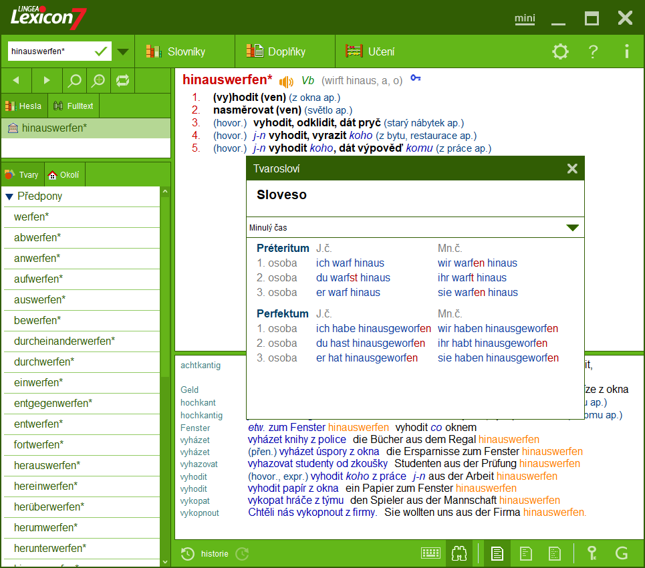Image resolution: width=645 pixels, height=568 pixels.
Task: Select herunterwerfen* in prefix list
Action: (82, 548)
